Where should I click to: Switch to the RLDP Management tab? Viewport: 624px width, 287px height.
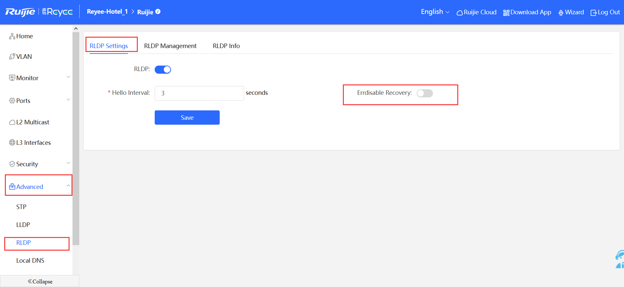pyautogui.click(x=170, y=46)
